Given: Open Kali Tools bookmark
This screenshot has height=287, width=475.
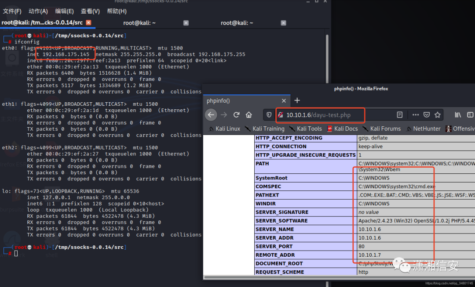Looking at the screenshot, I should (x=306, y=129).
